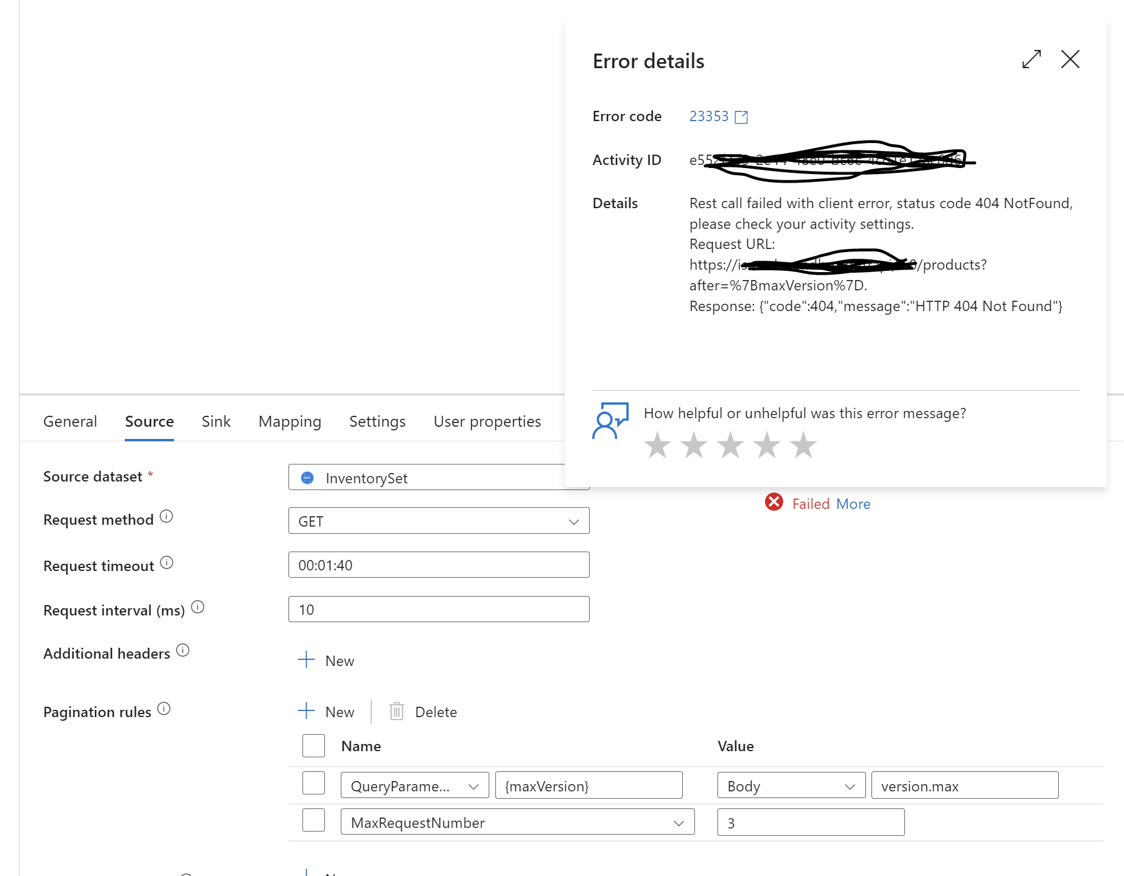Click the More link next to Failed
This screenshot has width=1124, height=876.
tap(854, 503)
